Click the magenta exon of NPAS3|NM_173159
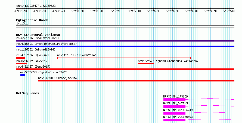Viewport: 242px width, 123px height. (x=174, y=100)
